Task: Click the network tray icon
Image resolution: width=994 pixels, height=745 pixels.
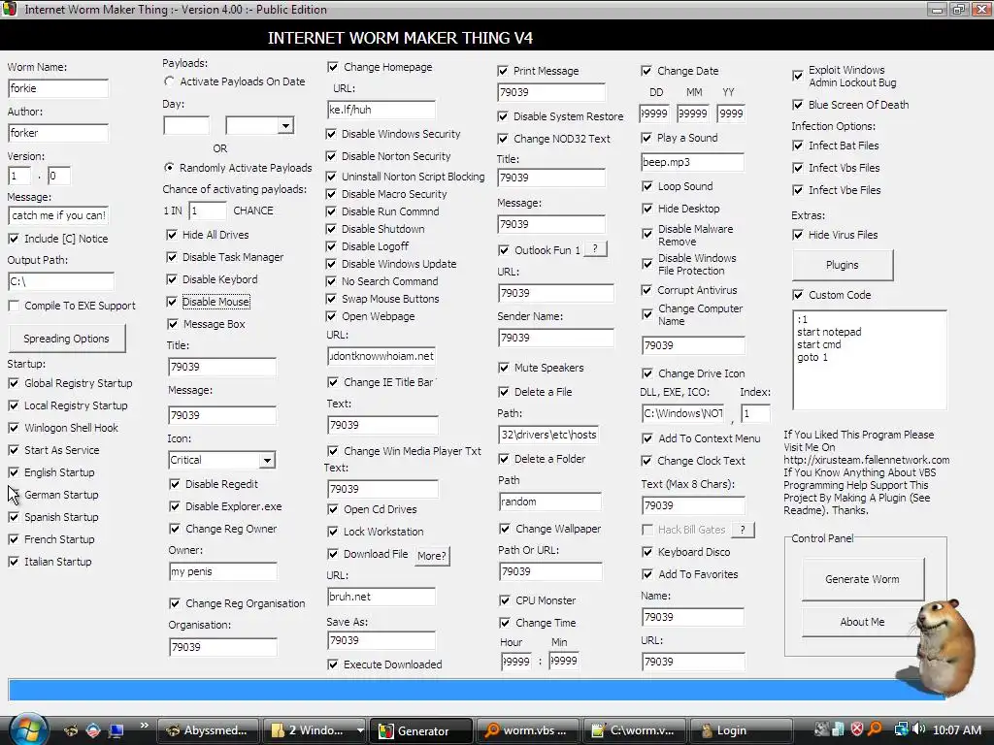Action: pyautogui.click(x=900, y=729)
